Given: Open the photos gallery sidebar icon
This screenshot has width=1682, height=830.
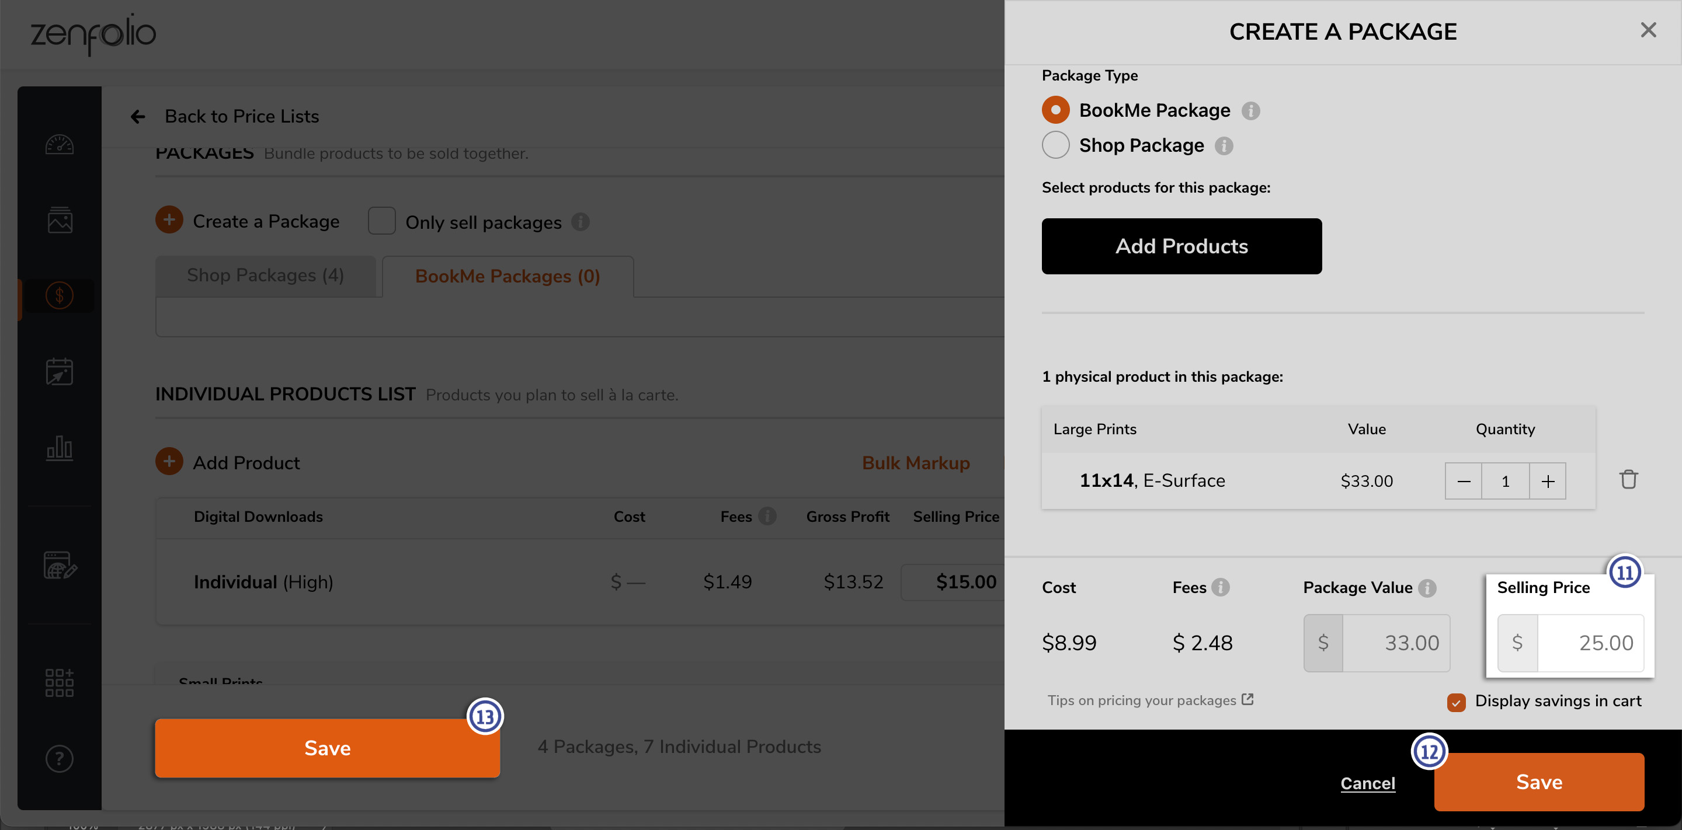Looking at the screenshot, I should tap(60, 220).
